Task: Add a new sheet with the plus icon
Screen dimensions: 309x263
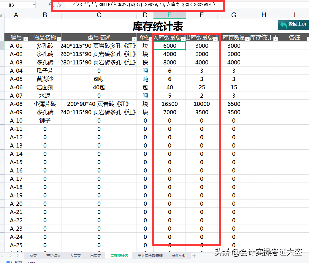Action: coord(194,256)
